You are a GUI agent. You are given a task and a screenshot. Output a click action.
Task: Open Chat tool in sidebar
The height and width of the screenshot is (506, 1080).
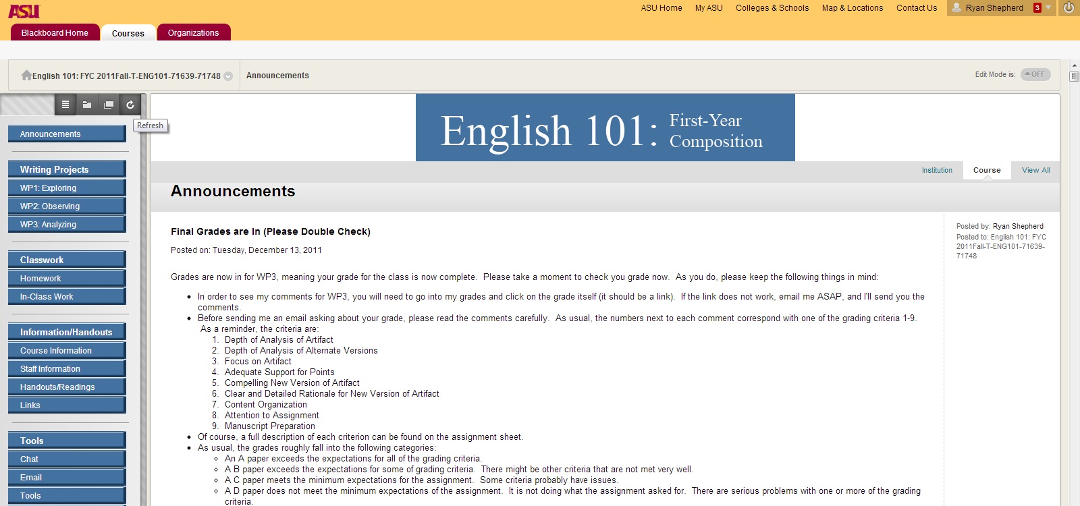(x=67, y=459)
